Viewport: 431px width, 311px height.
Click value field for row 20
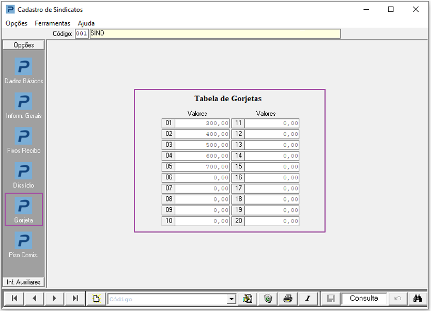tap(272, 221)
